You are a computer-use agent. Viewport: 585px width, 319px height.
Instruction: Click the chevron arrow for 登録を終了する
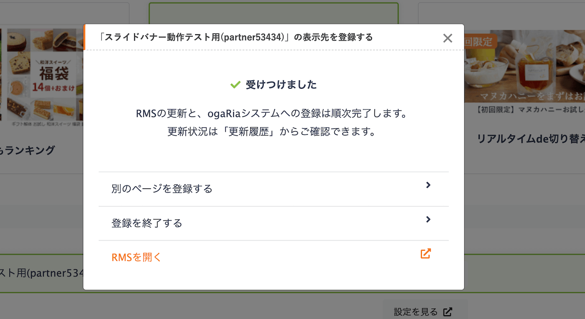428,219
